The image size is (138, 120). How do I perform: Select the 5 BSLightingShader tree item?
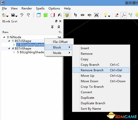point(30,52)
